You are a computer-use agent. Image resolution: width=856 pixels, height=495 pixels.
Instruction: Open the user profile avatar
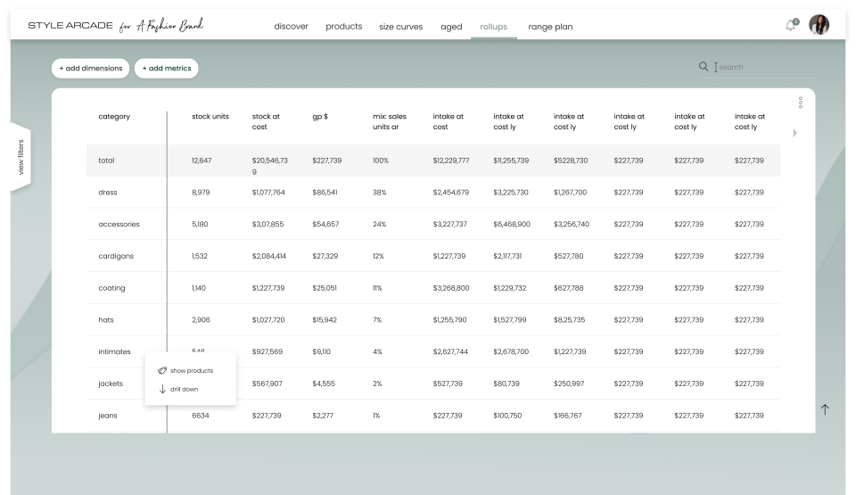(819, 25)
